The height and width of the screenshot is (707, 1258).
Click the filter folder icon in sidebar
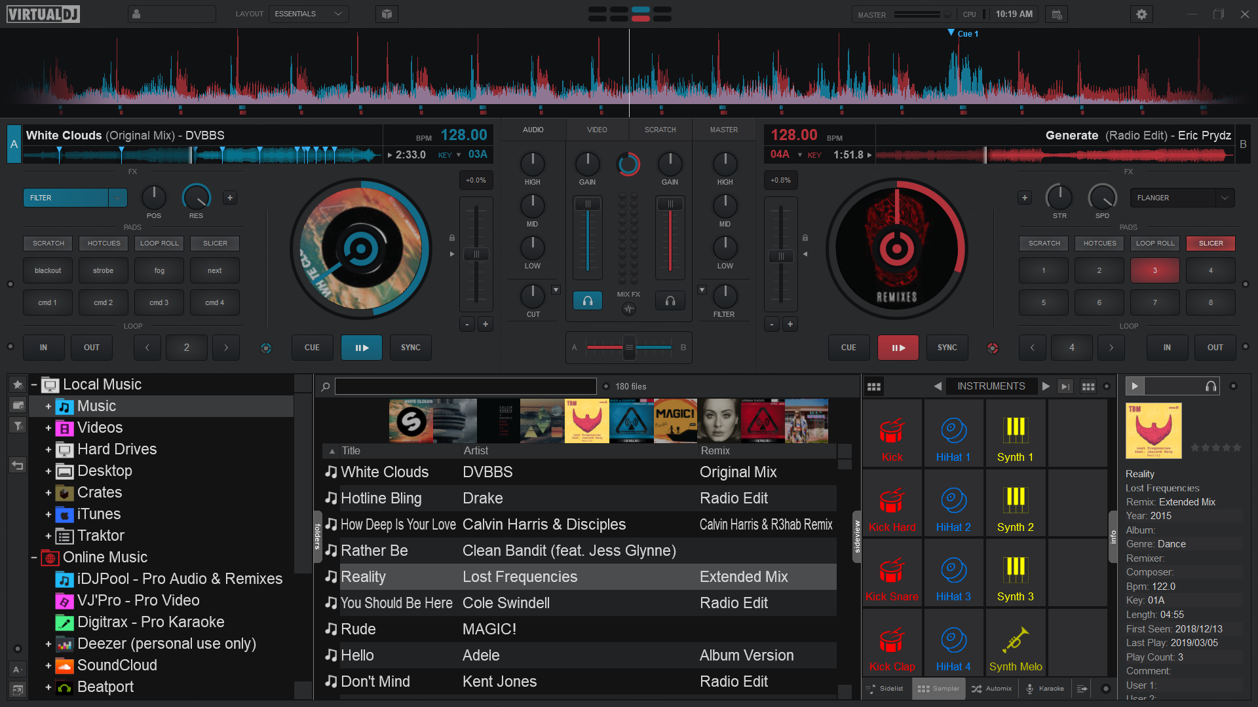(x=18, y=426)
